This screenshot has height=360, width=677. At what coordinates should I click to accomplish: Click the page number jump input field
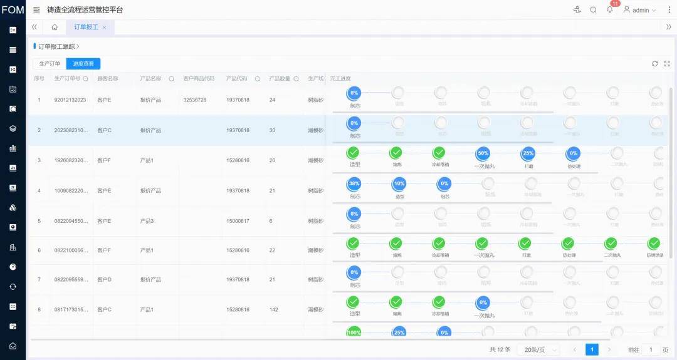pos(651,349)
